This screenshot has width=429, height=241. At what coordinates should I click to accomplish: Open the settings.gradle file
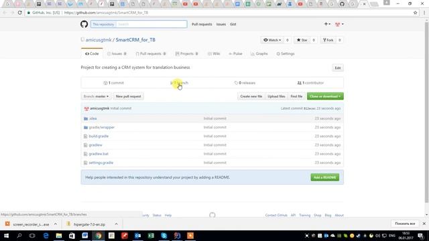point(101,163)
